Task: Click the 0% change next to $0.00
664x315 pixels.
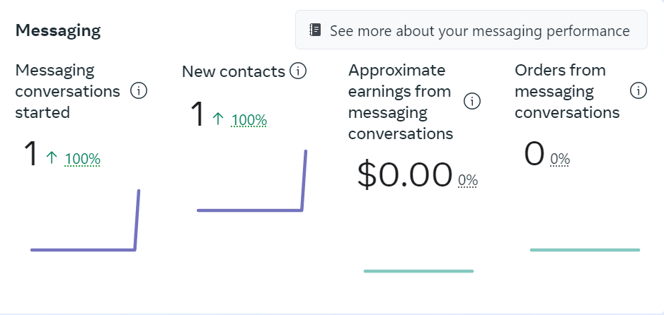Action: tap(468, 180)
